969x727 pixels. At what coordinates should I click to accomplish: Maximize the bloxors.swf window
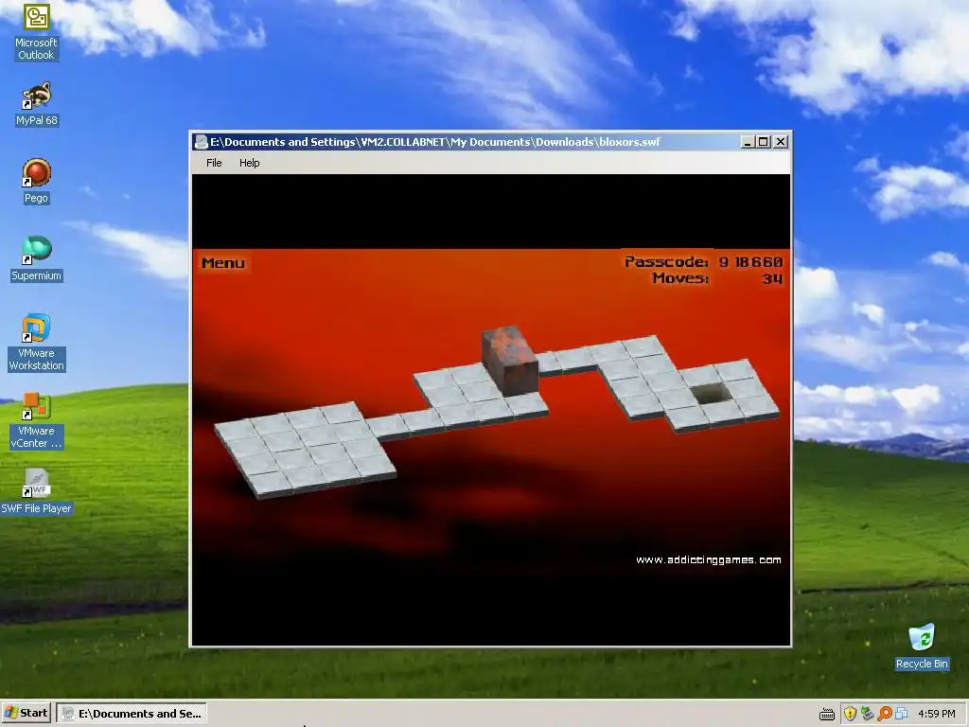click(764, 142)
